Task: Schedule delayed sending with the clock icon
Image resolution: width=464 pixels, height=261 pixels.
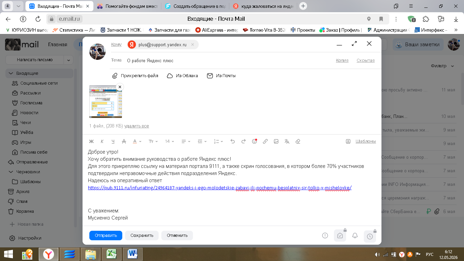Action: [x=370, y=236]
